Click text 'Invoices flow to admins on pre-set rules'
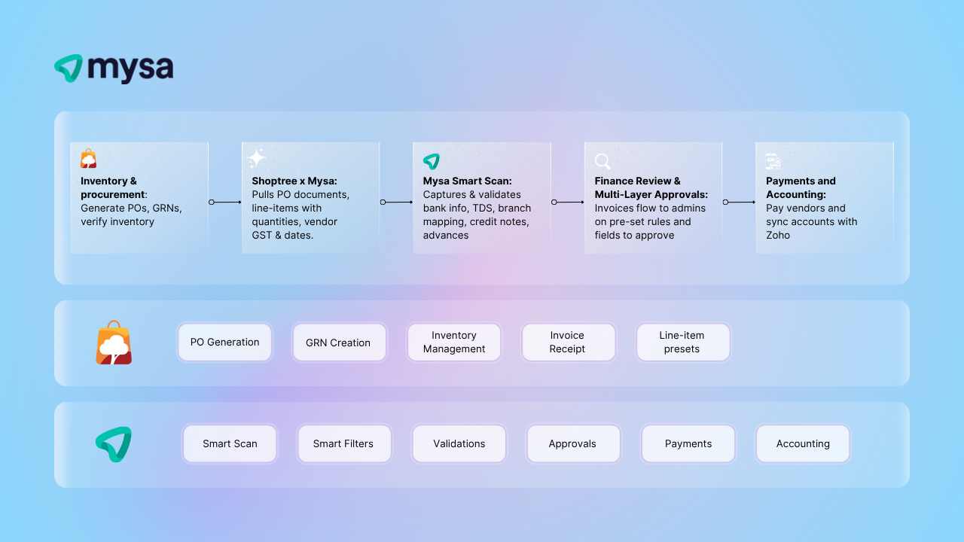 tap(651, 215)
